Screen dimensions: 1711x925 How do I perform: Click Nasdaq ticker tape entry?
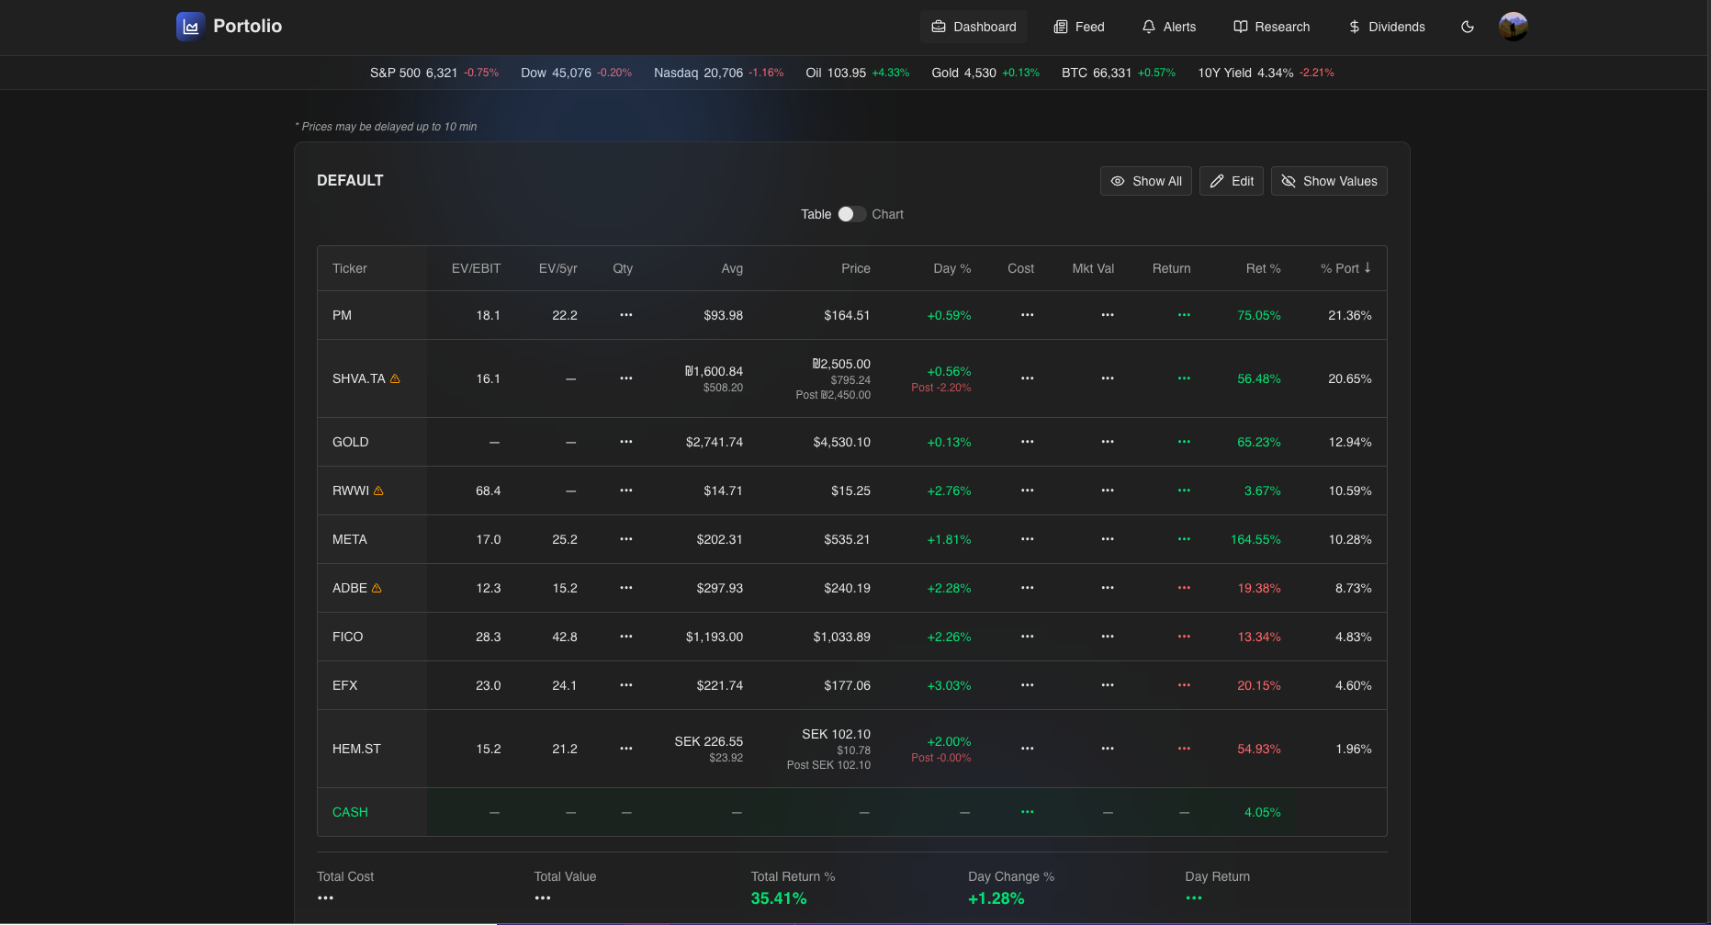[x=719, y=73]
